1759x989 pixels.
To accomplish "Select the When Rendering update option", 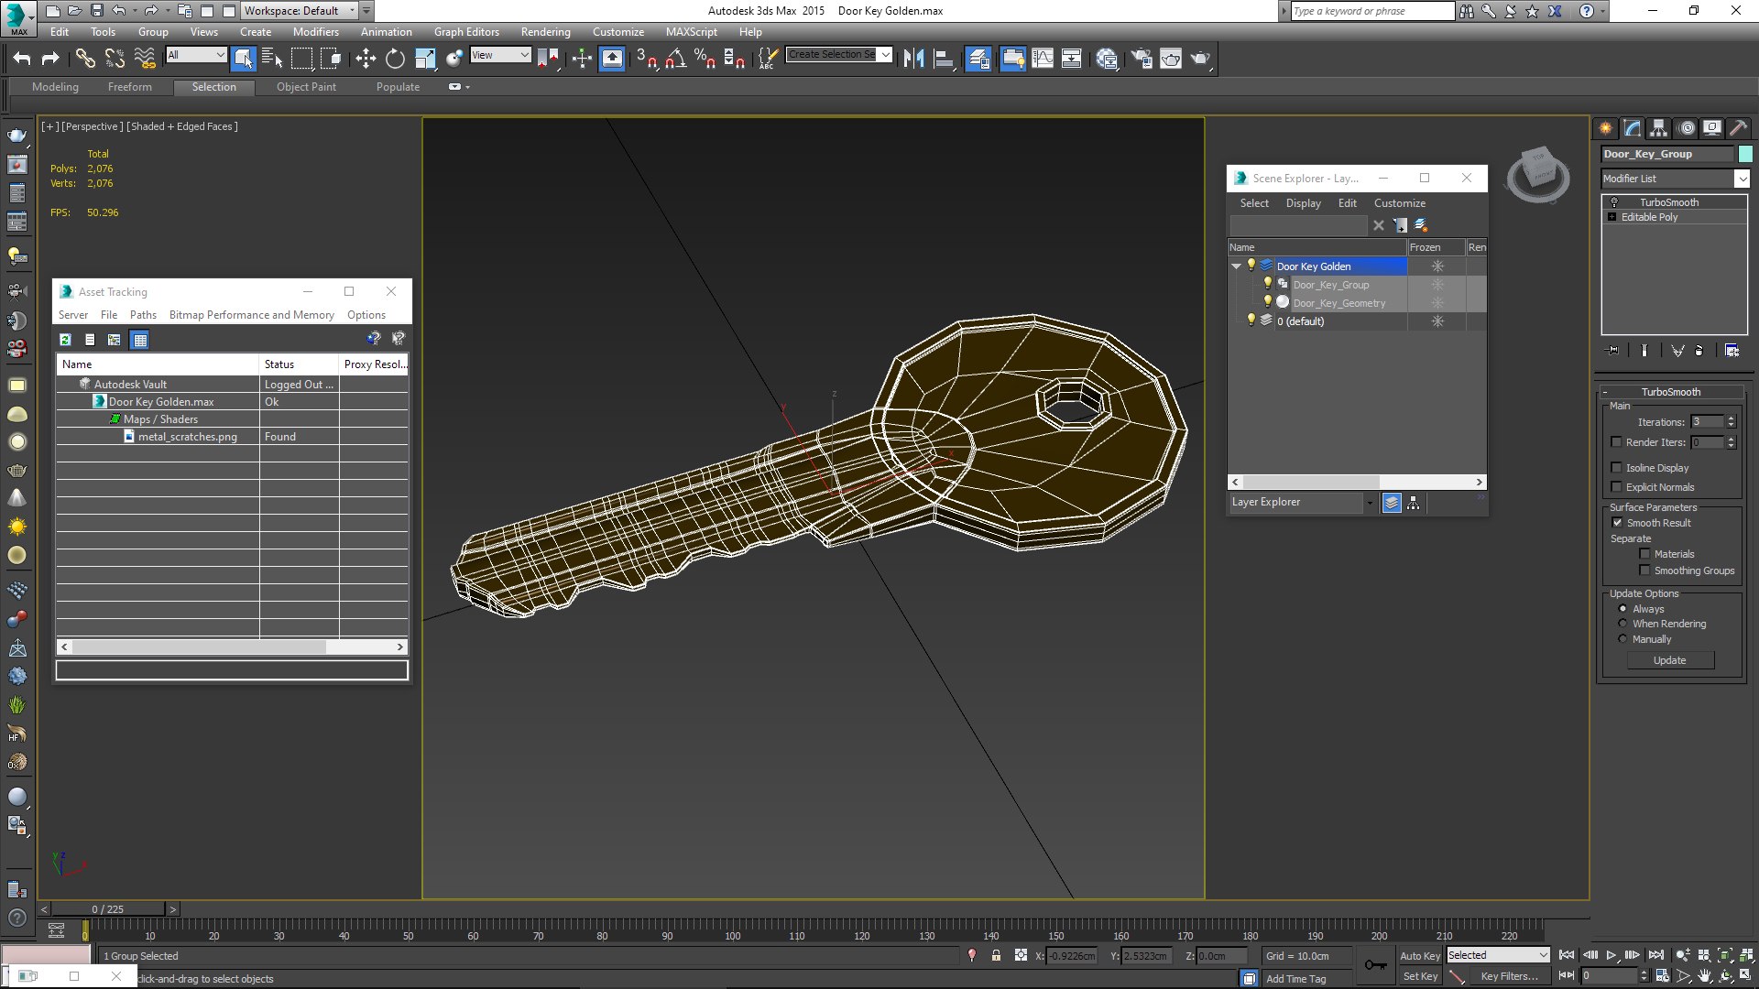I will pyautogui.click(x=1622, y=624).
